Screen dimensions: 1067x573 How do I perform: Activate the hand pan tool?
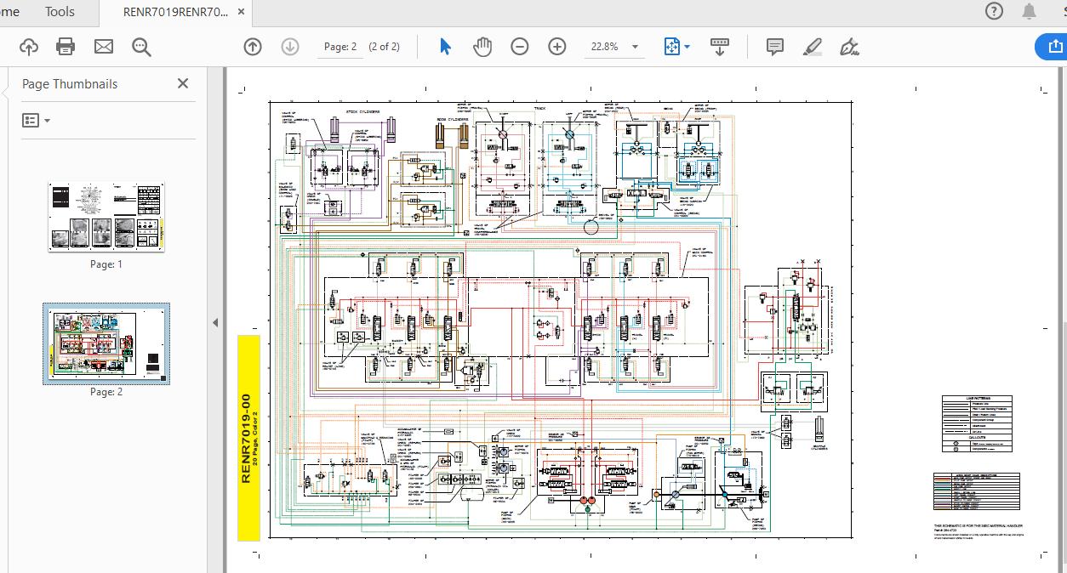click(482, 47)
